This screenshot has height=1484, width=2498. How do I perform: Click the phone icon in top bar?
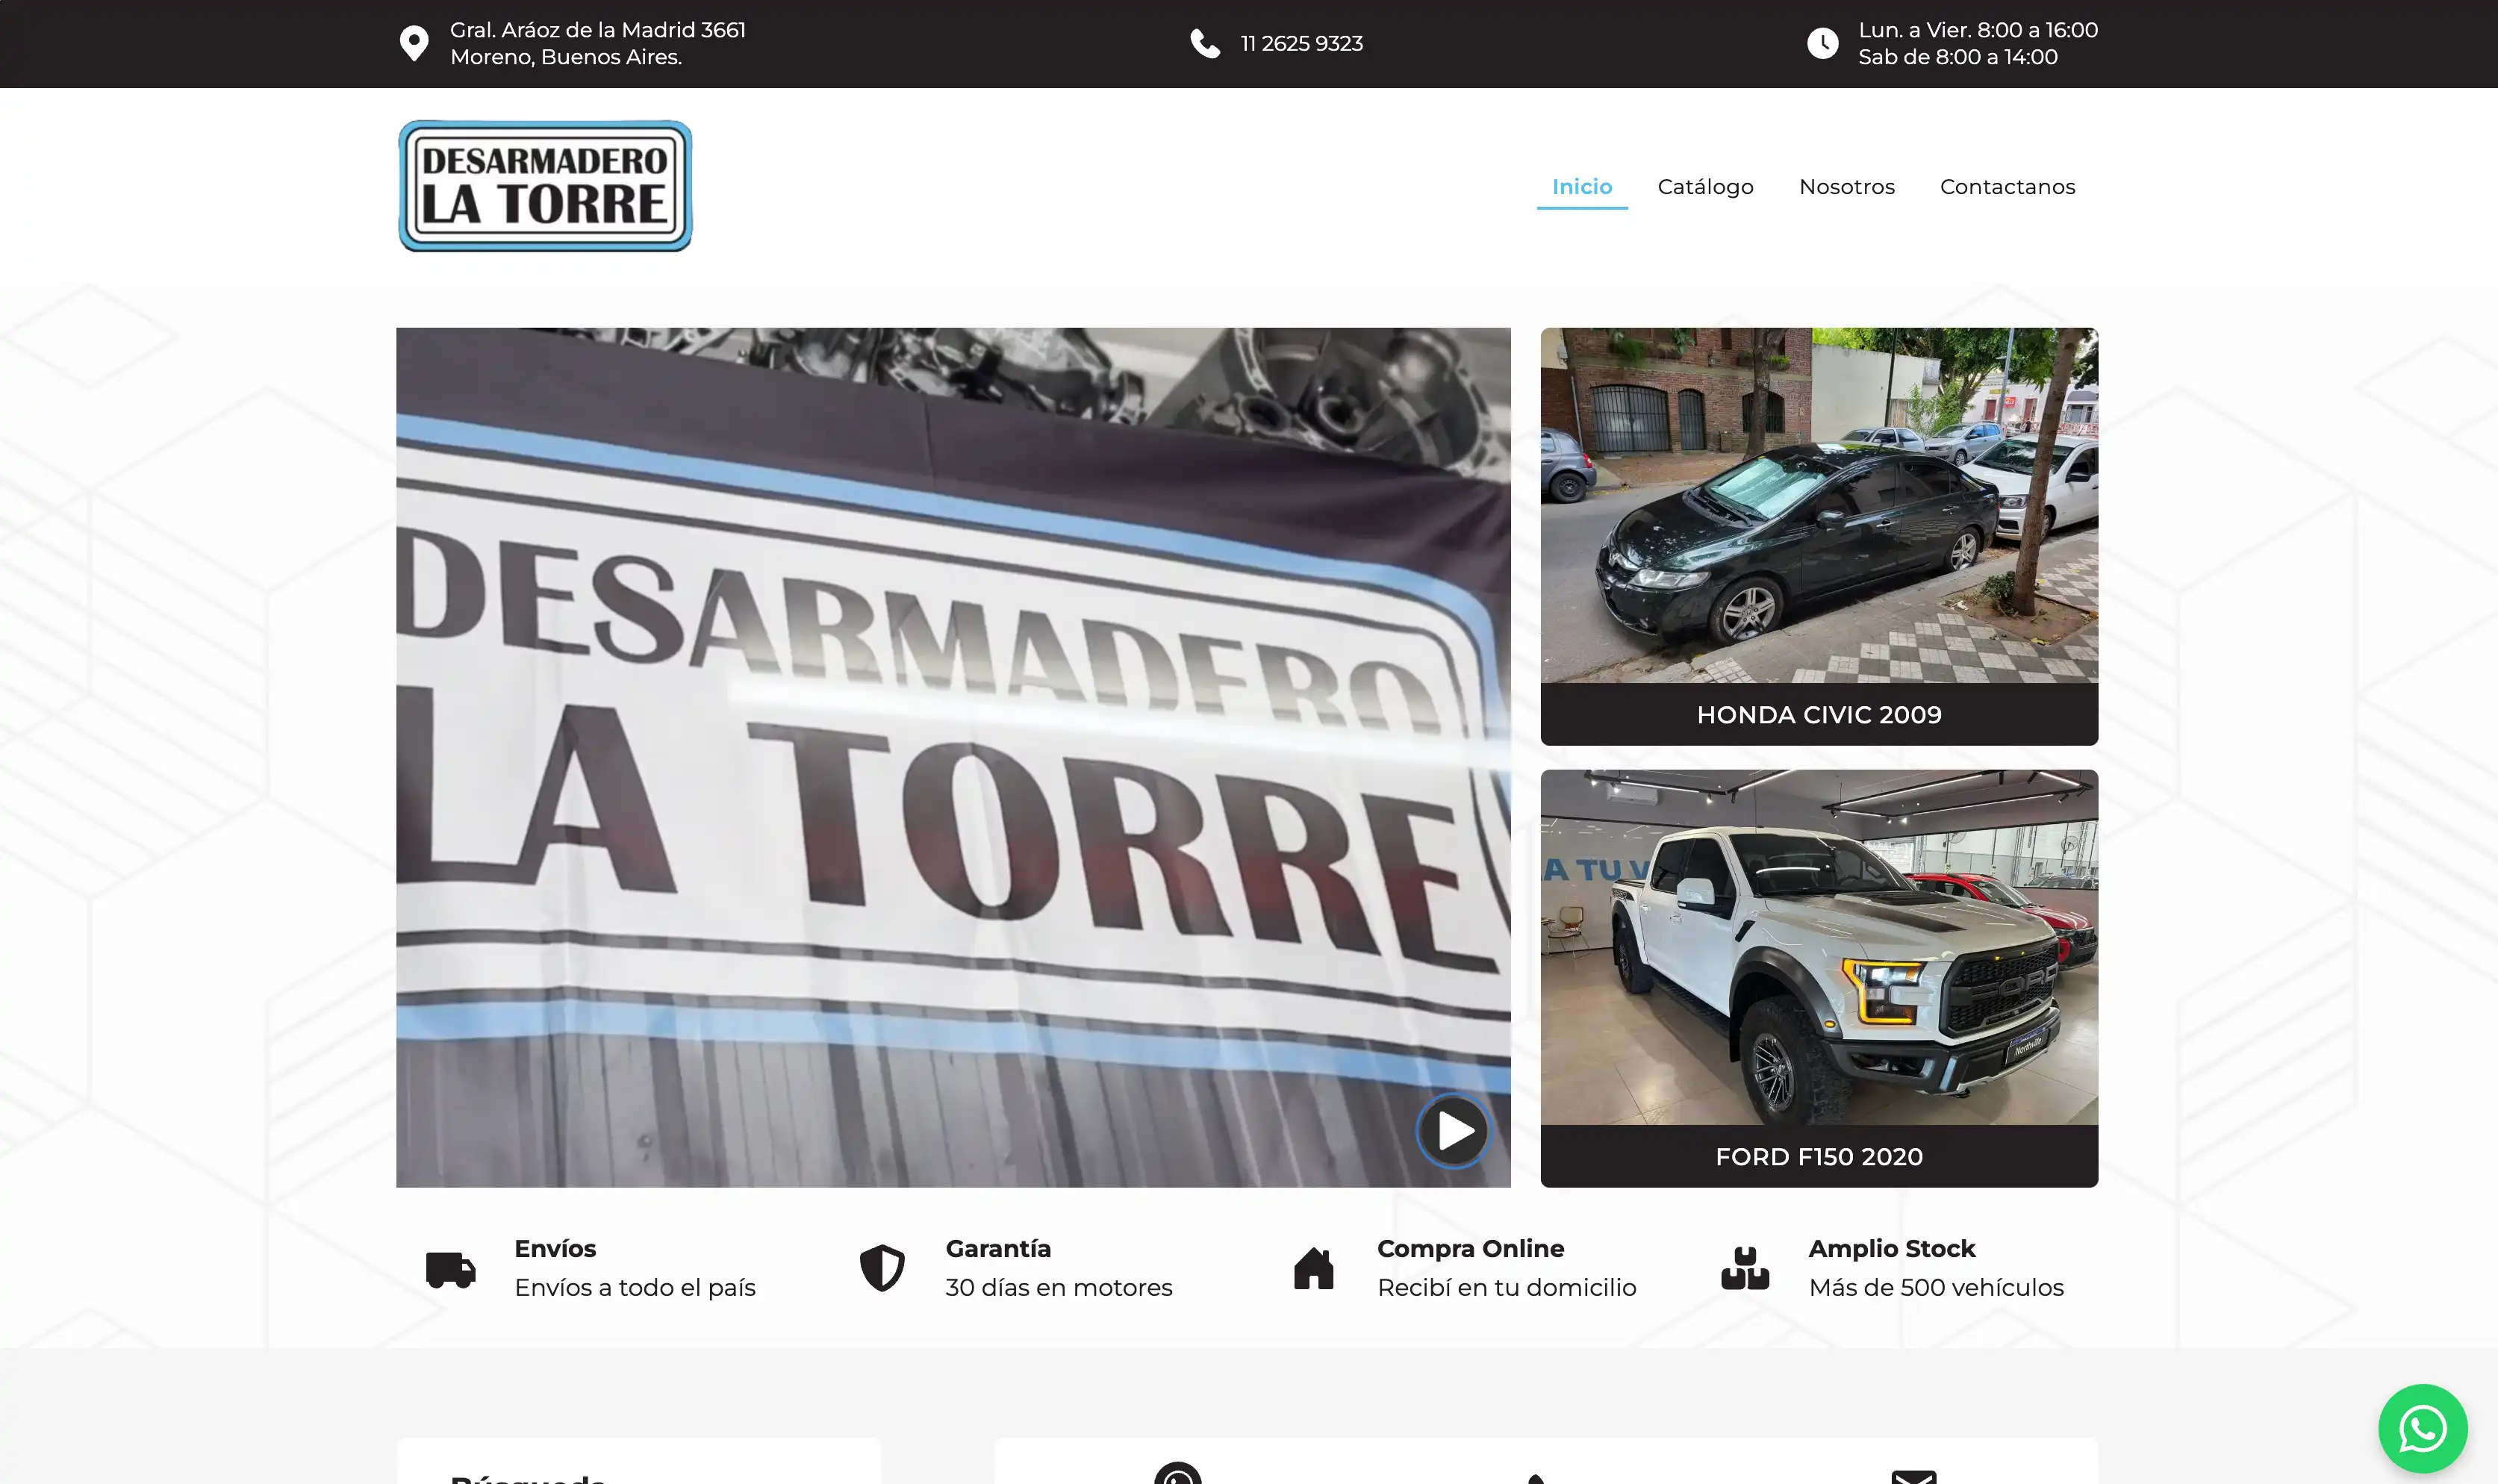click(1205, 44)
